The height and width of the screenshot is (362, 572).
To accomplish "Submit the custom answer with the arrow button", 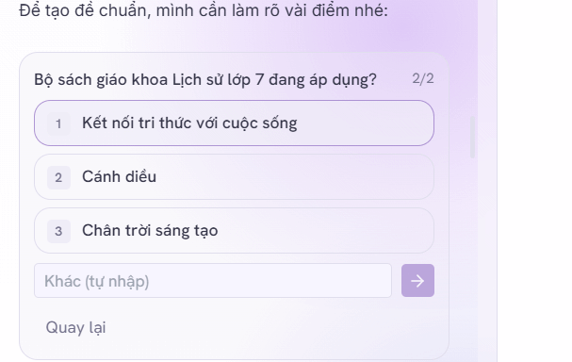I will (417, 280).
